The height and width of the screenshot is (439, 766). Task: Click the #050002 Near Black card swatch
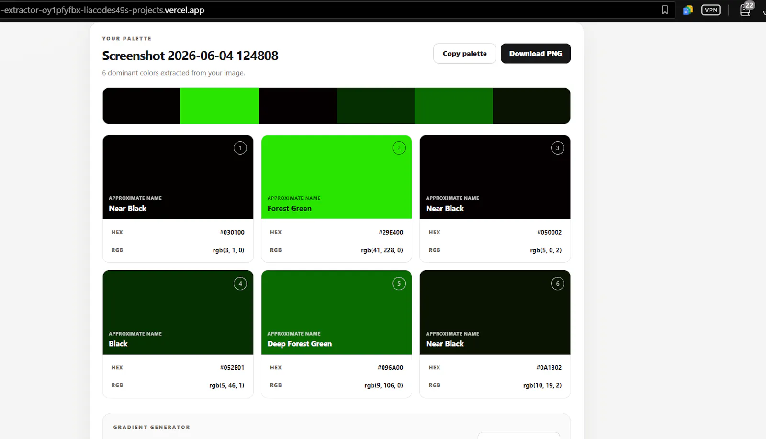pos(495,177)
